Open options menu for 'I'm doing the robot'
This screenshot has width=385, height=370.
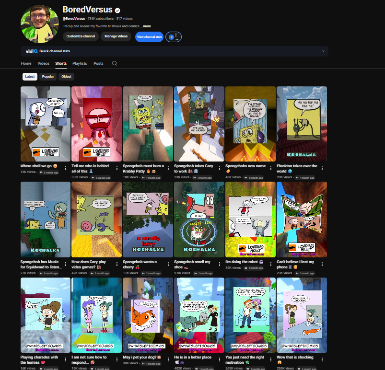(x=271, y=264)
